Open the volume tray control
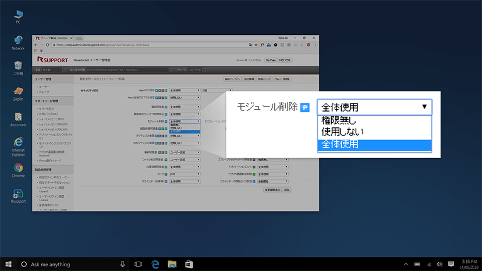Screen dimensions: 482x271 coord(440,264)
